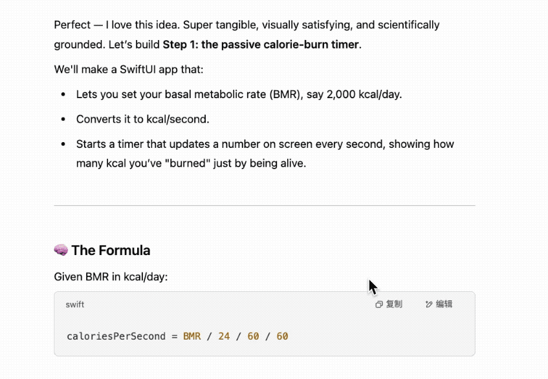Click the bullet about basal metabolic rate

point(239,94)
